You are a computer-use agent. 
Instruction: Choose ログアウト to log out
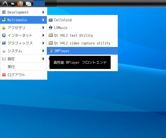point(24,75)
